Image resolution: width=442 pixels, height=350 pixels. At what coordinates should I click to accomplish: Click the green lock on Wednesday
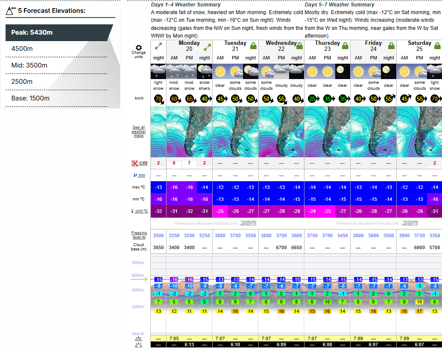[x=299, y=46]
